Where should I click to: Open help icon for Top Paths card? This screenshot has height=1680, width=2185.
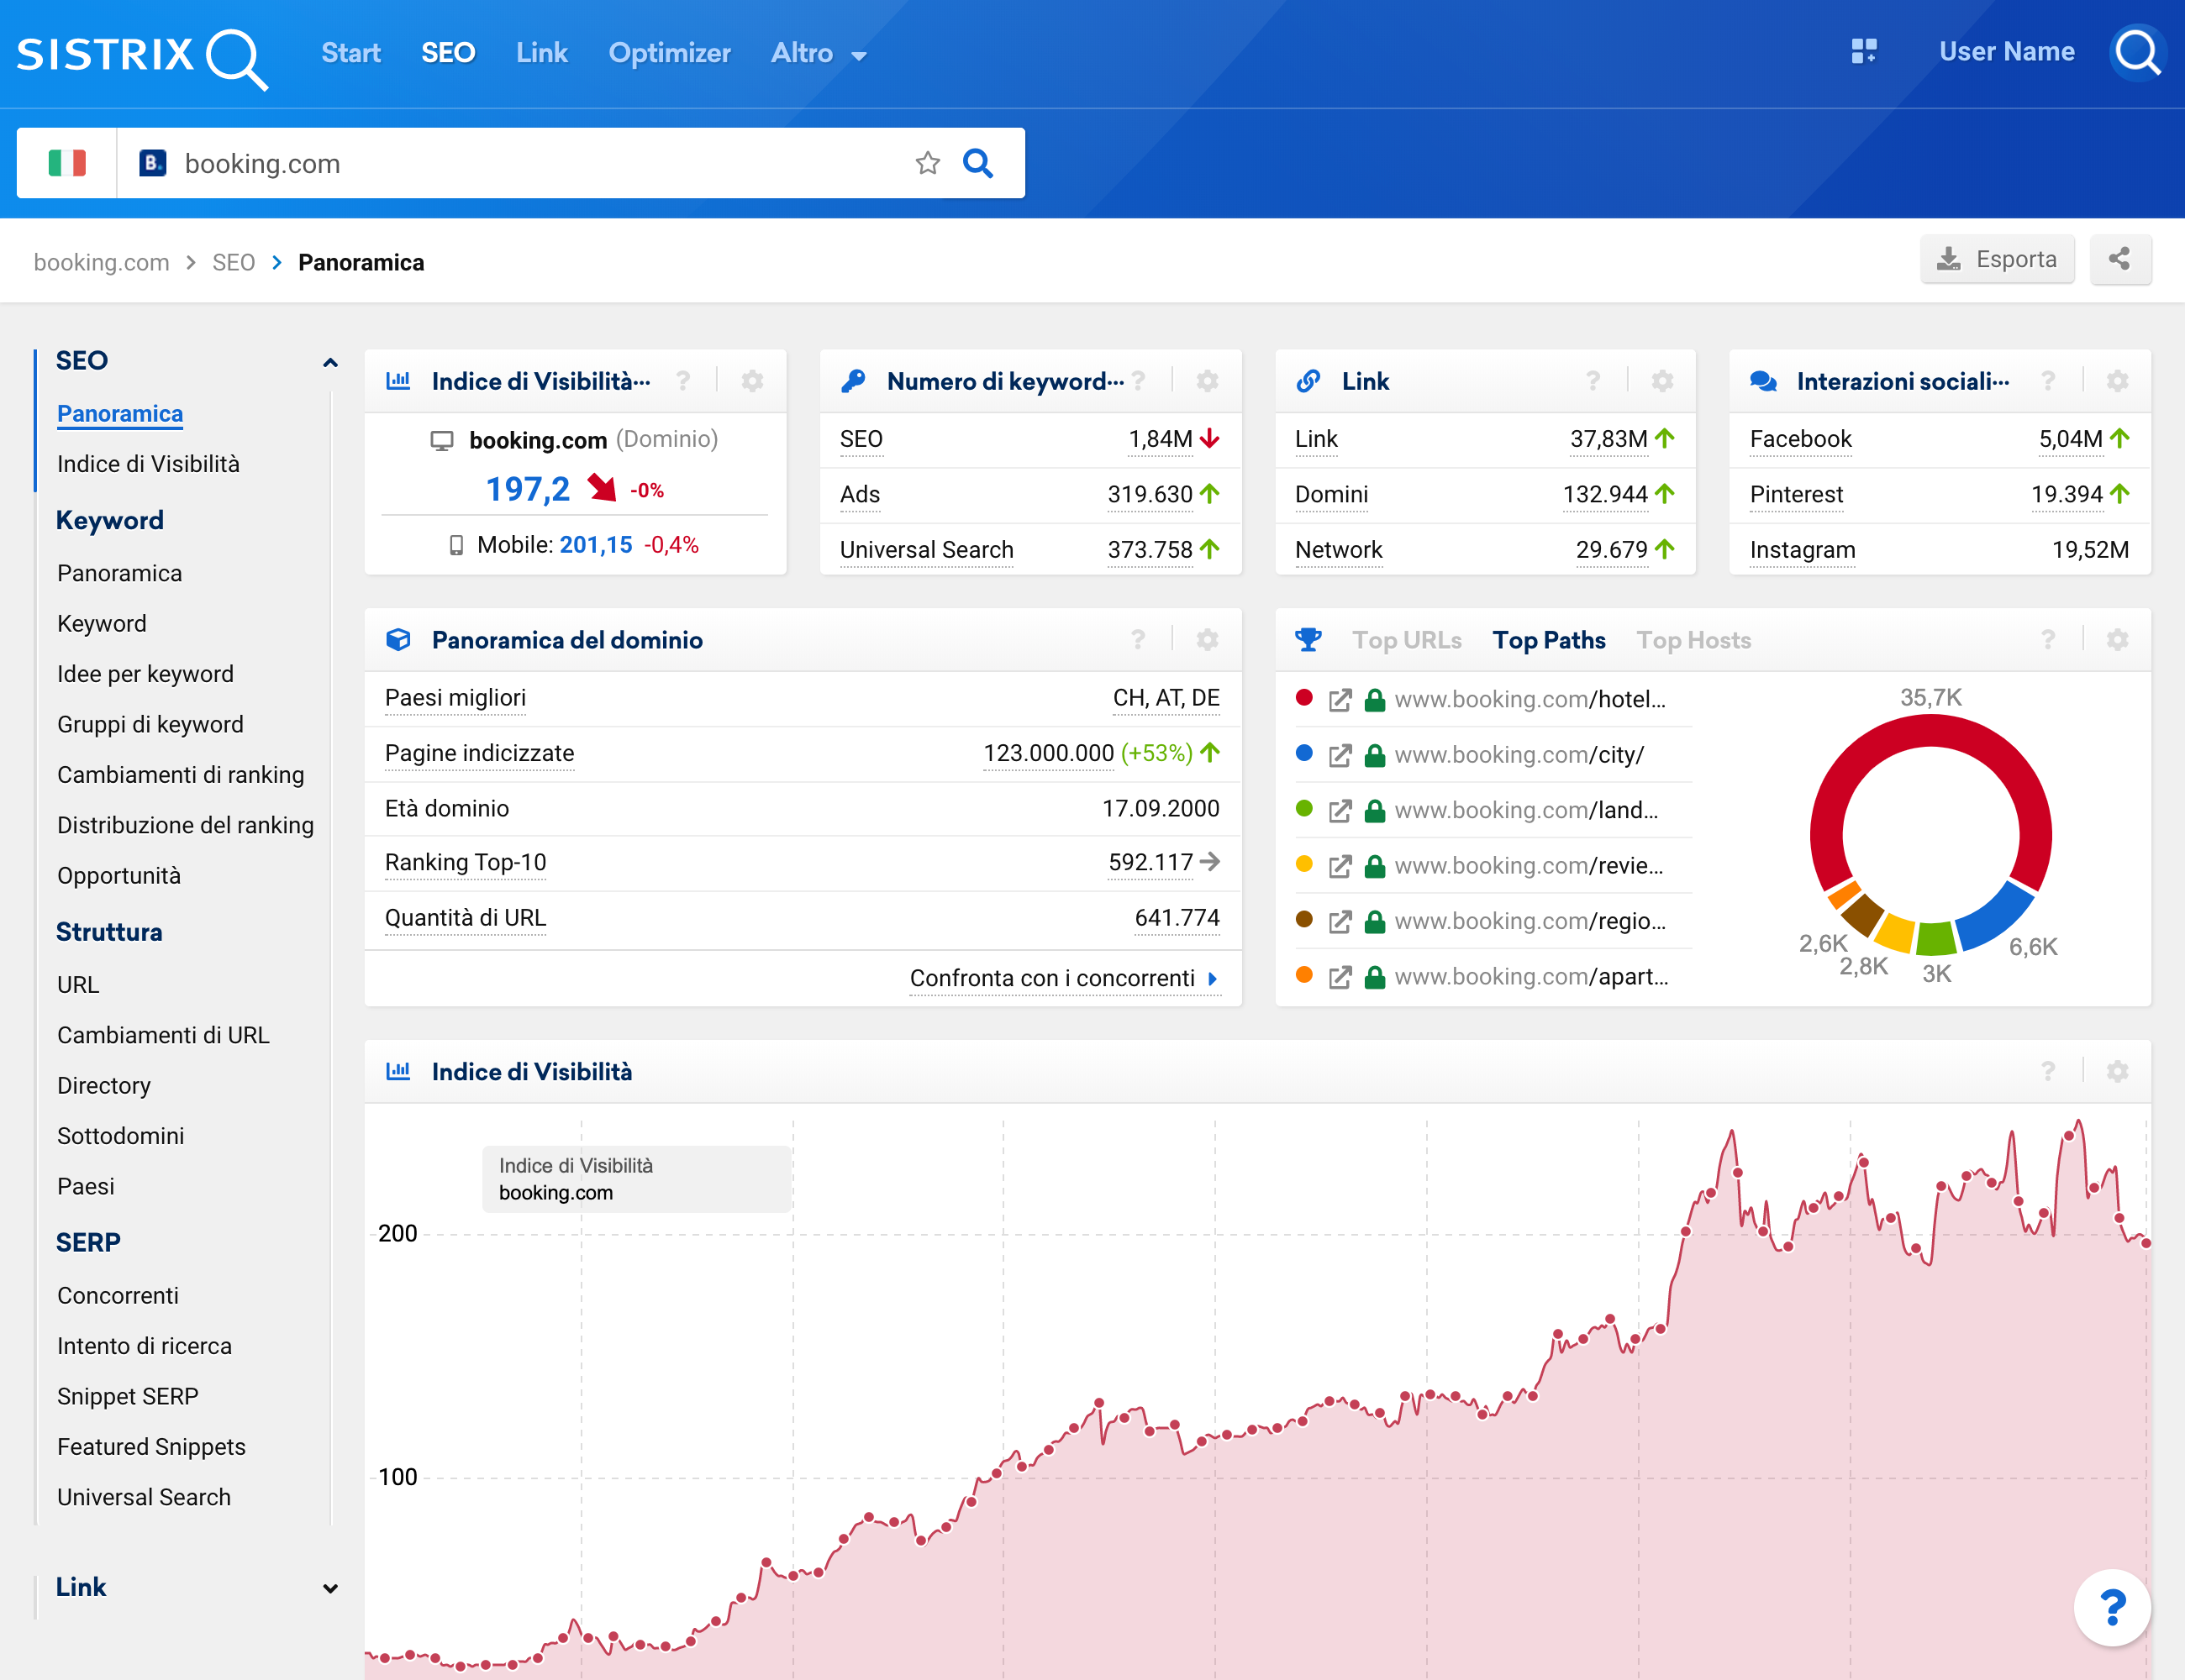pyautogui.click(x=2048, y=640)
